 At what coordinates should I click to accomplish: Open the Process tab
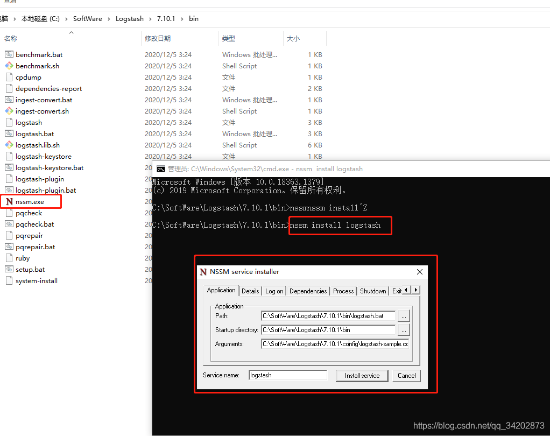pyautogui.click(x=343, y=291)
